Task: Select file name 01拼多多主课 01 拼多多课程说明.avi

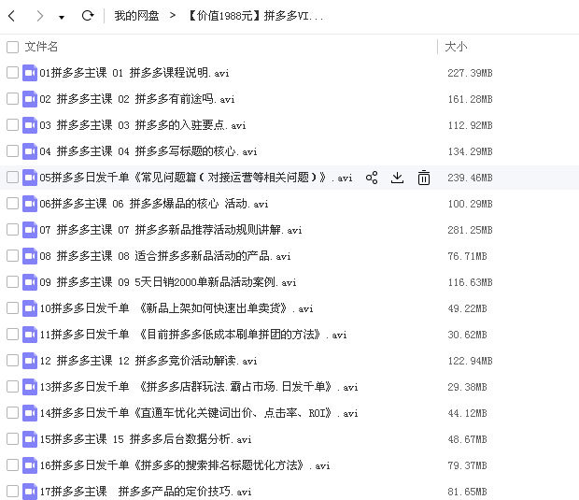Action: pyautogui.click(x=134, y=73)
